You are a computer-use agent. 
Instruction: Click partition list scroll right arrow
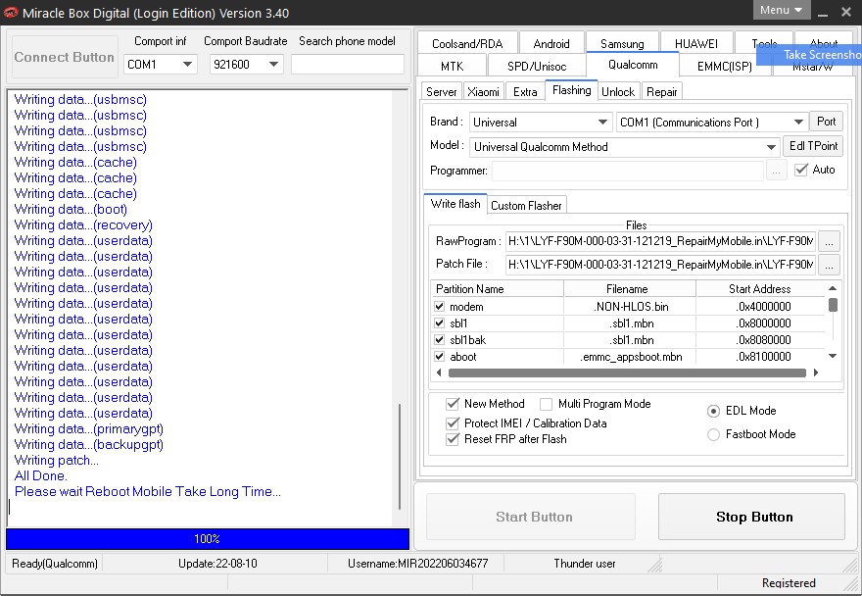[816, 372]
